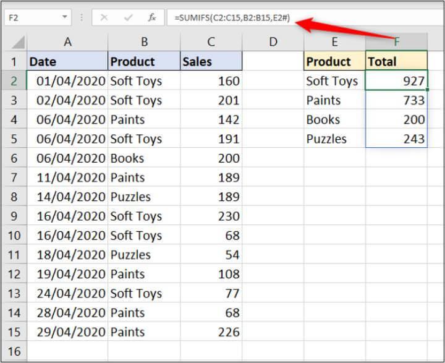
Task: Select the cell with sales value 230
Action: click(x=211, y=216)
